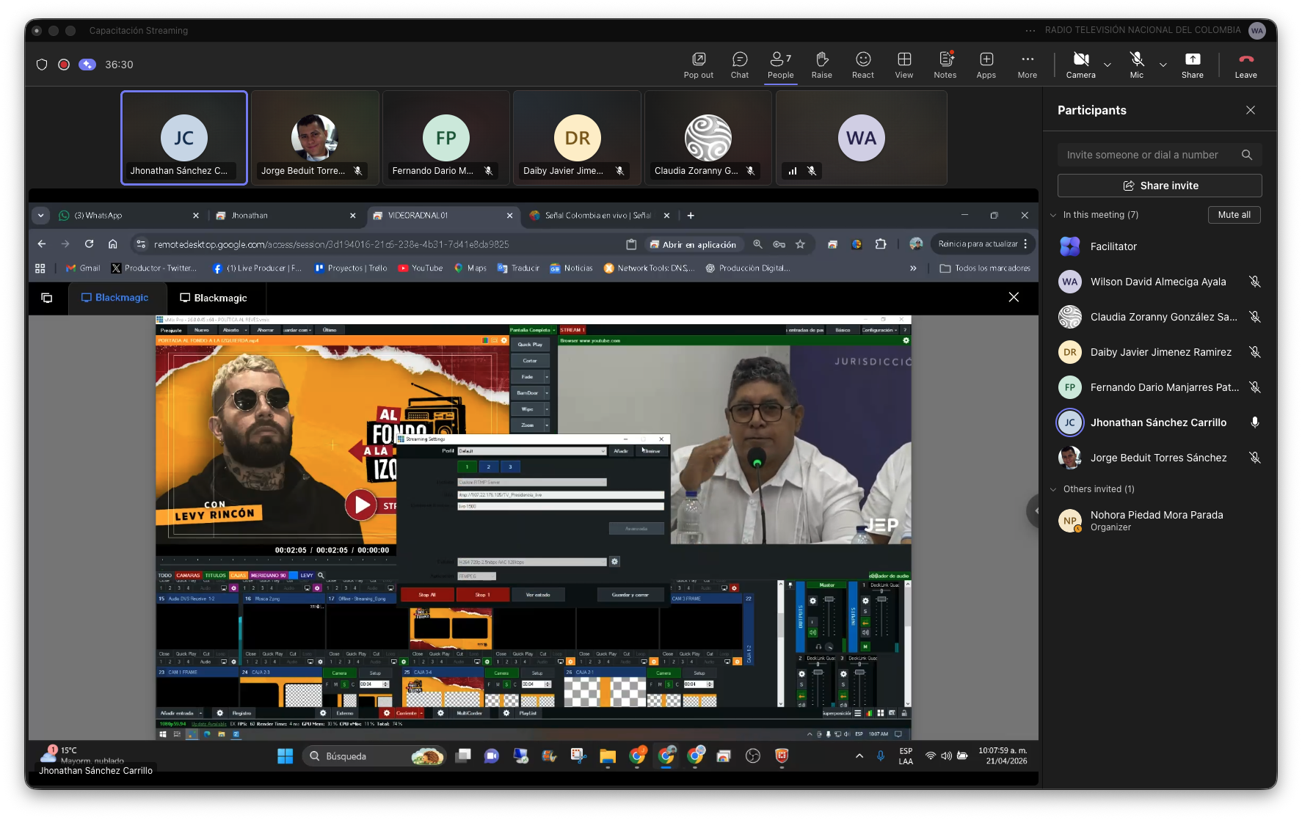Viewport: 1302px width, 820px height.
Task: Collapse the In this meeting section
Action: tap(1053, 215)
